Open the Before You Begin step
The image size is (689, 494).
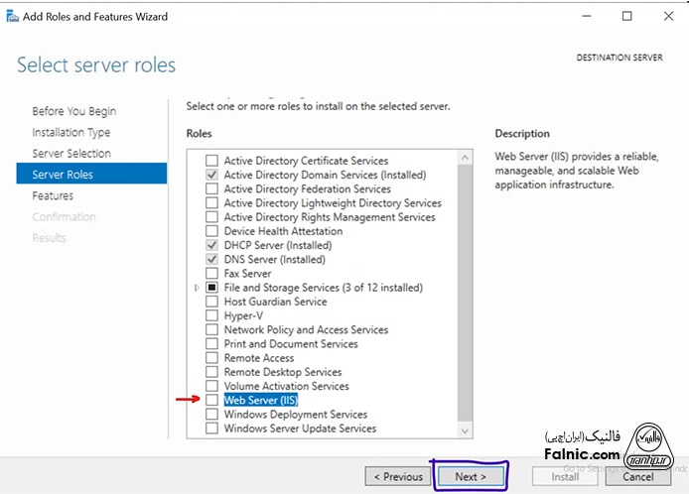click(x=73, y=111)
